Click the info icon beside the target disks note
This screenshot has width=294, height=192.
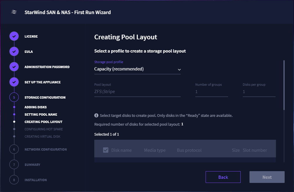click(x=96, y=115)
